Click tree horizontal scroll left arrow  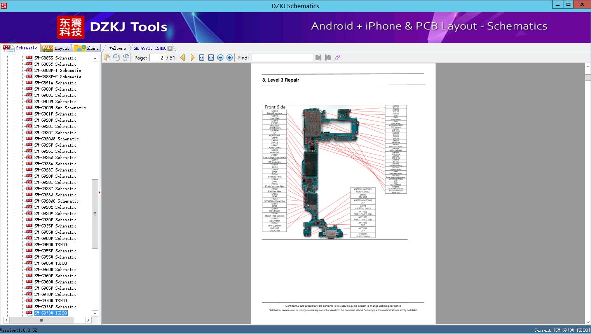pyautogui.click(x=6, y=320)
